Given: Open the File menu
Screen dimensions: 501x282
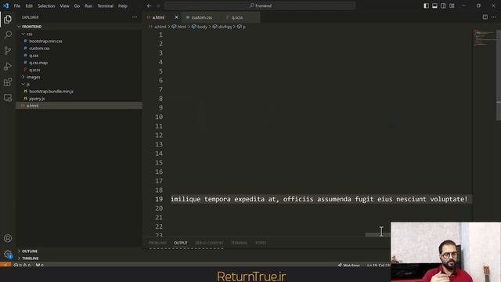Looking at the screenshot, I should [17, 5].
